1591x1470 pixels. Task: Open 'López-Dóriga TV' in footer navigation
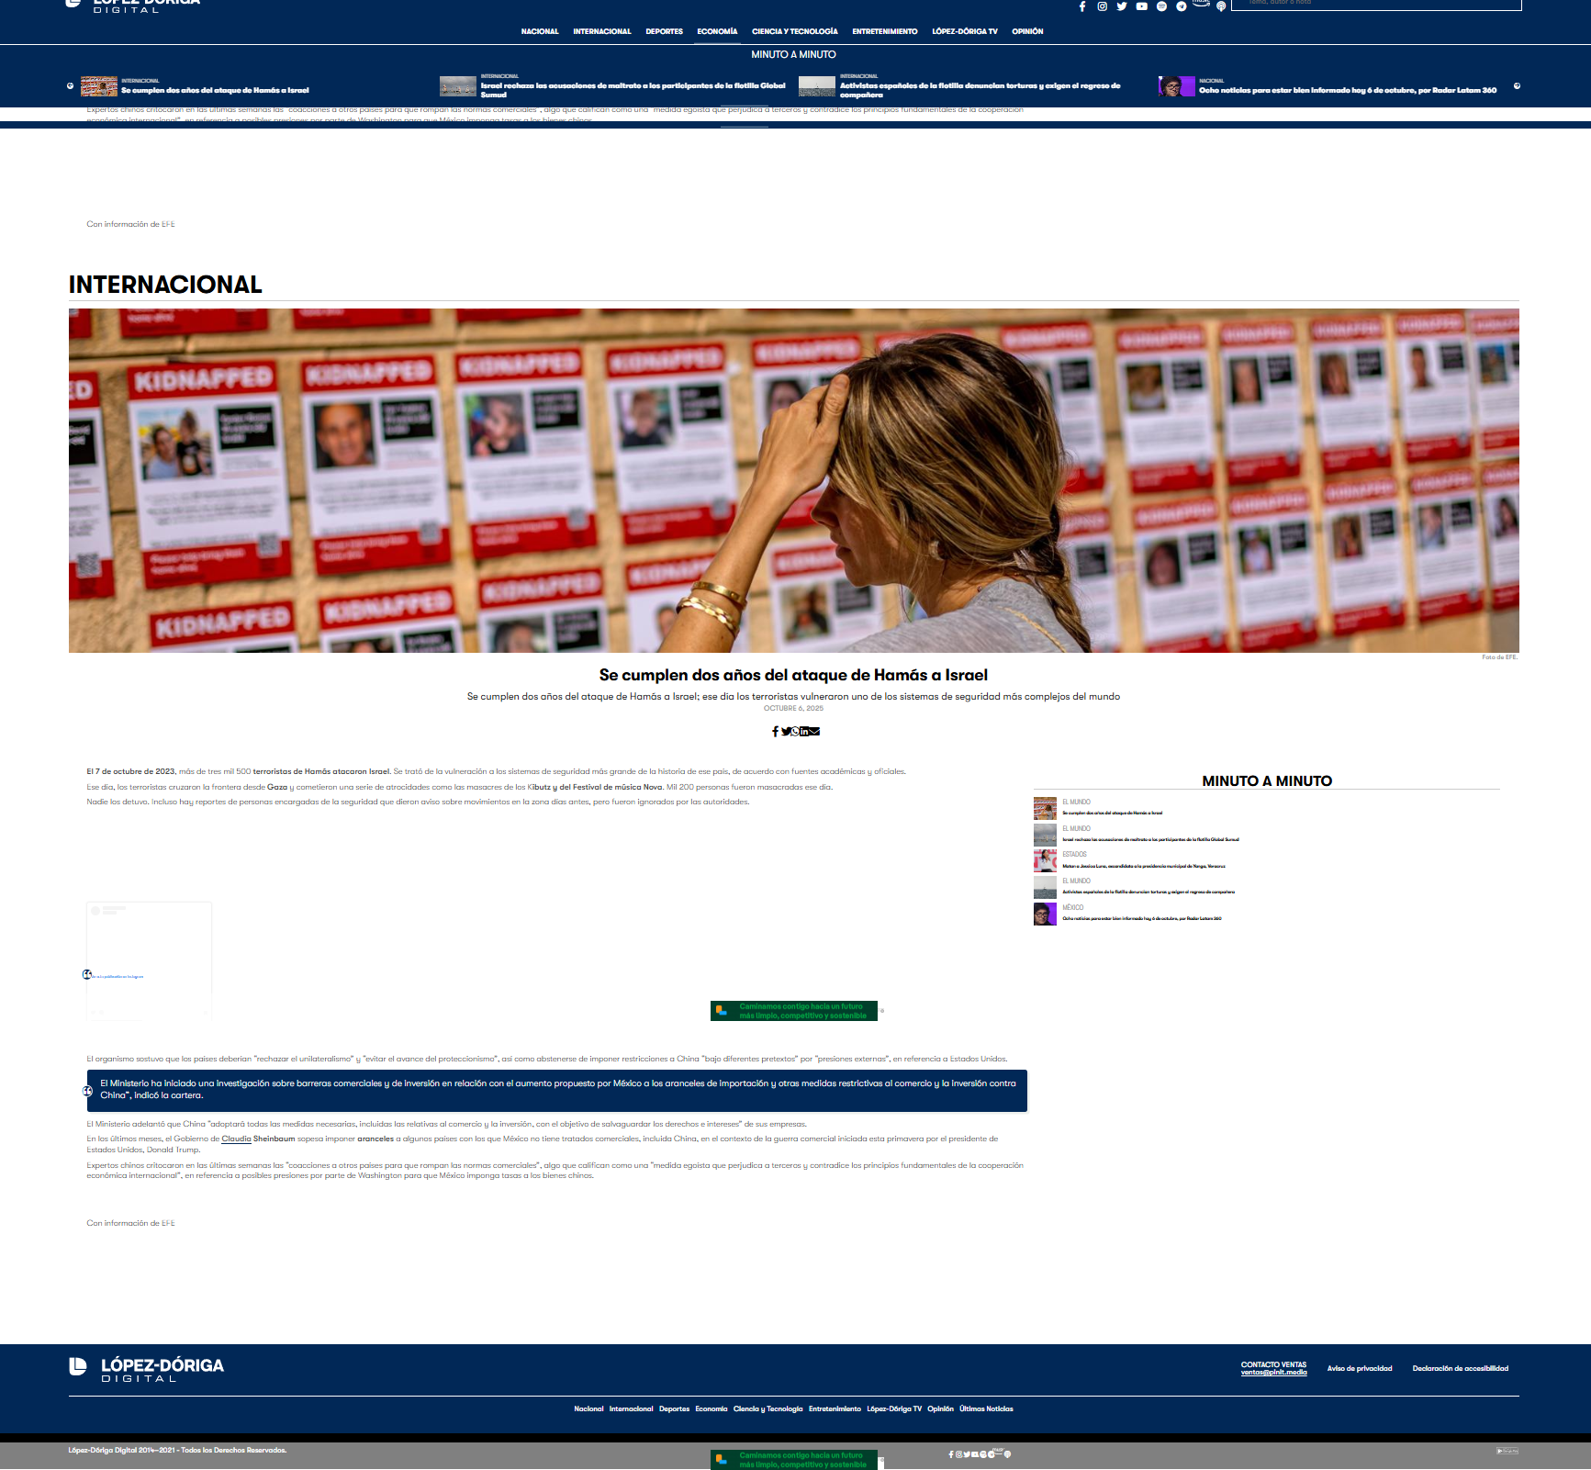(x=894, y=1408)
